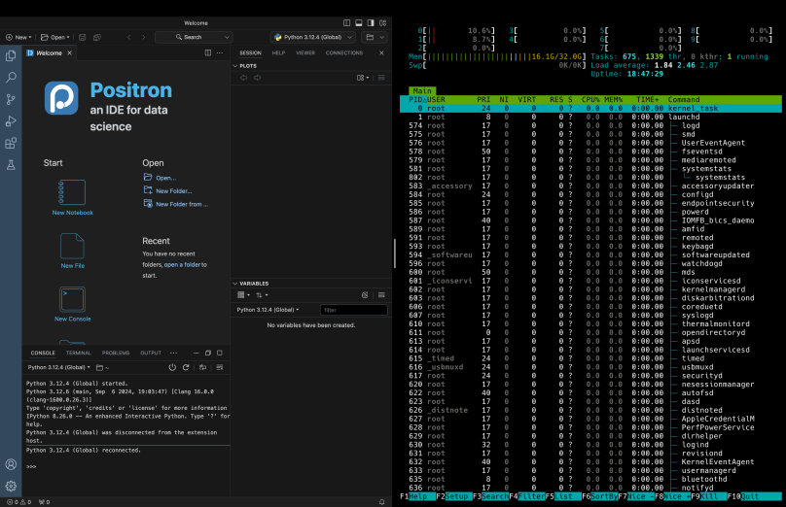786x507 pixels.
Task: Go back with the left navigation arrow
Action: tap(128, 37)
